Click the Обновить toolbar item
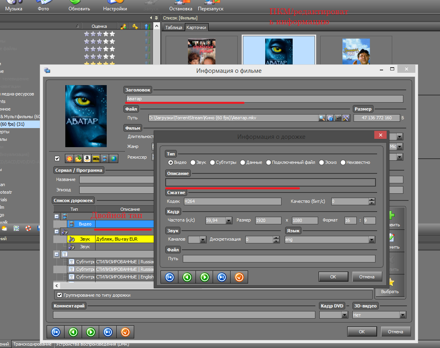Viewport: 440px width, 348px height. [79, 6]
